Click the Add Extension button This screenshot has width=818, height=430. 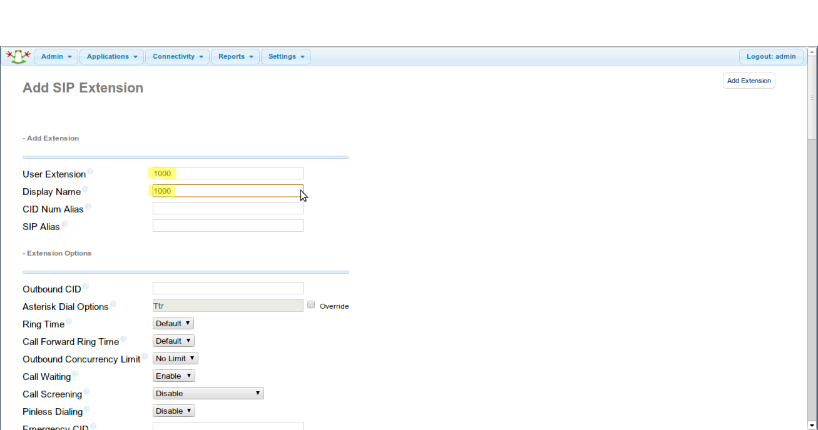749,80
